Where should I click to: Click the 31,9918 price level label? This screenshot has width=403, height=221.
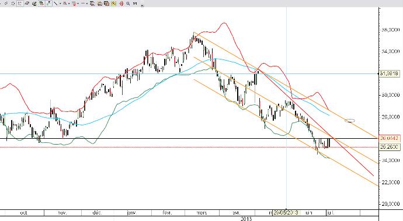(x=390, y=73)
